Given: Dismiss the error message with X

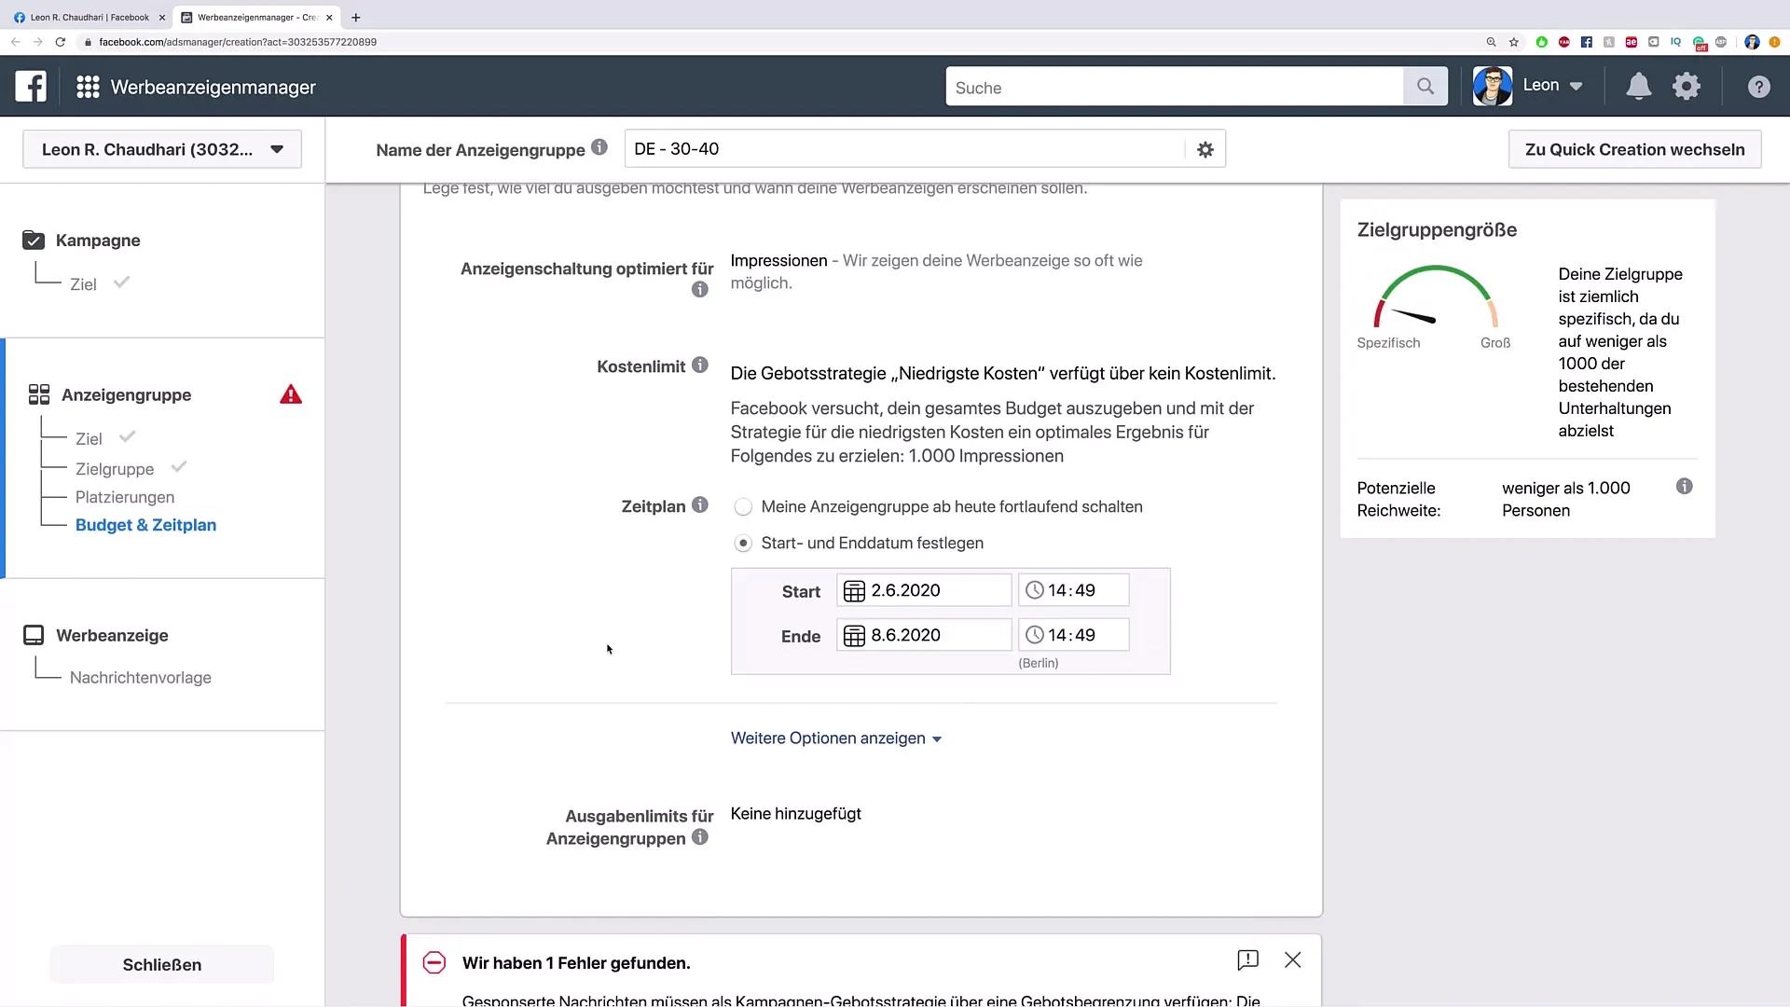Looking at the screenshot, I should (1293, 959).
